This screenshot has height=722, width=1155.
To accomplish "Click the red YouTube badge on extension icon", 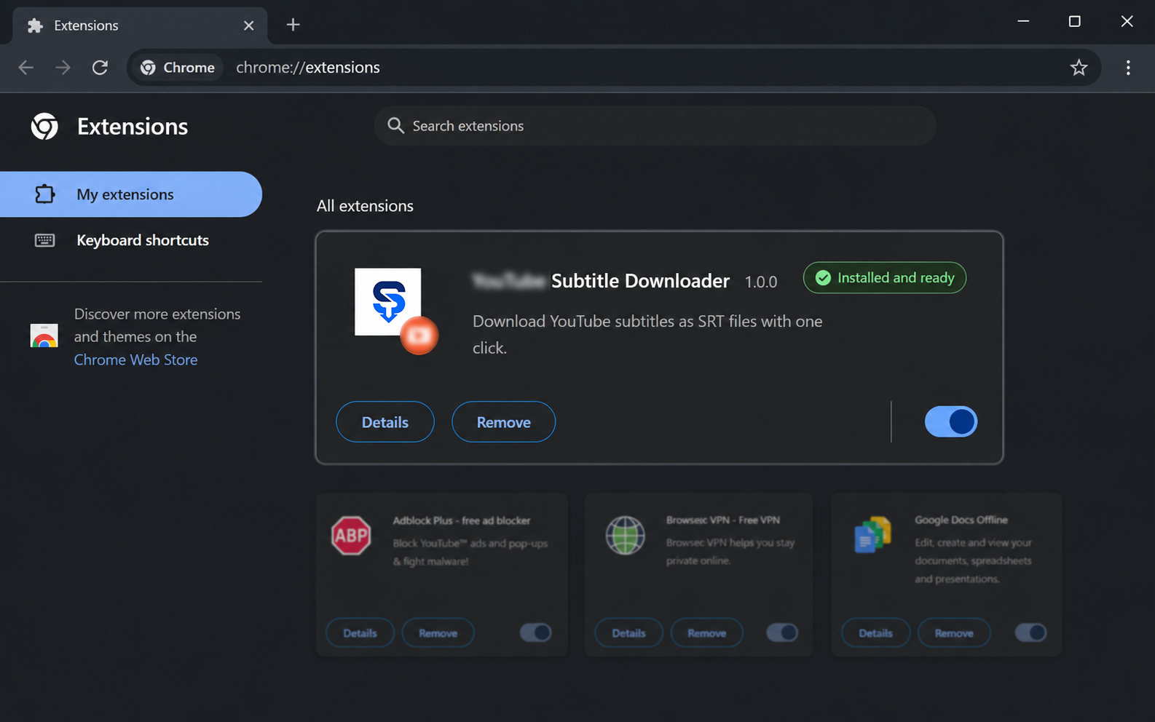I will (x=419, y=336).
